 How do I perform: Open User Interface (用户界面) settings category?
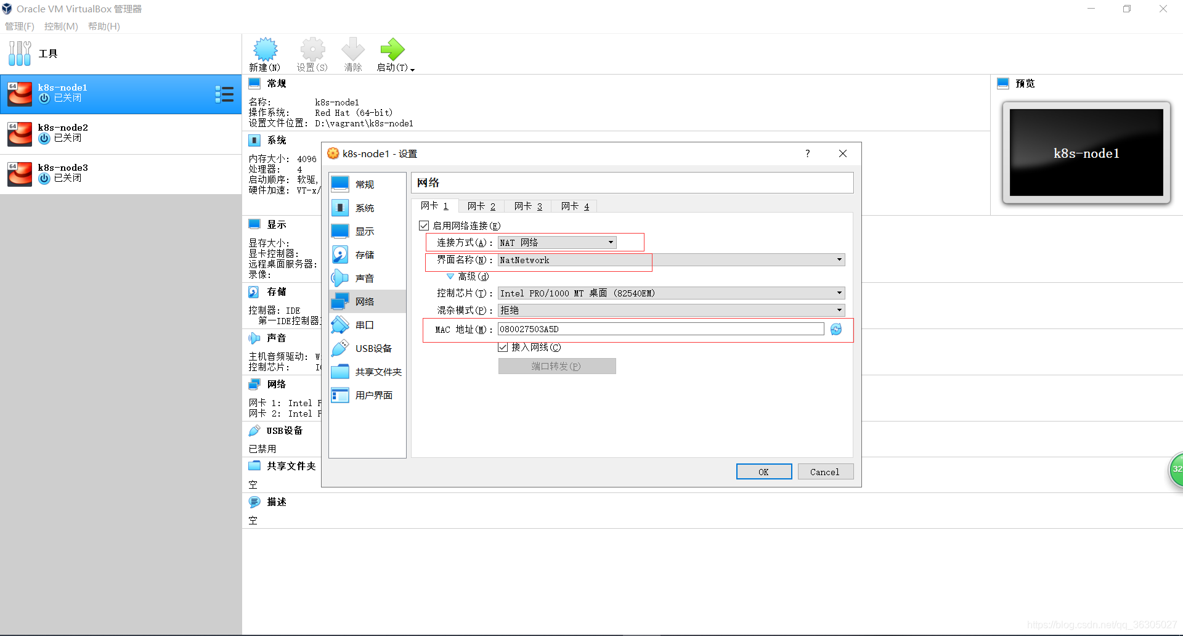pyautogui.click(x=367, y=395)
